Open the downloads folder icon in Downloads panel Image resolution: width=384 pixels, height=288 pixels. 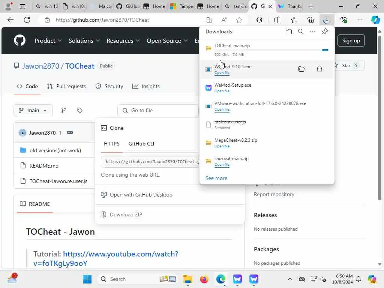coord(288,31)
